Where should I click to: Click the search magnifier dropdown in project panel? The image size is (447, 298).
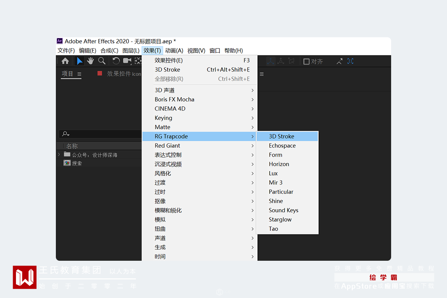click(66, 134)
